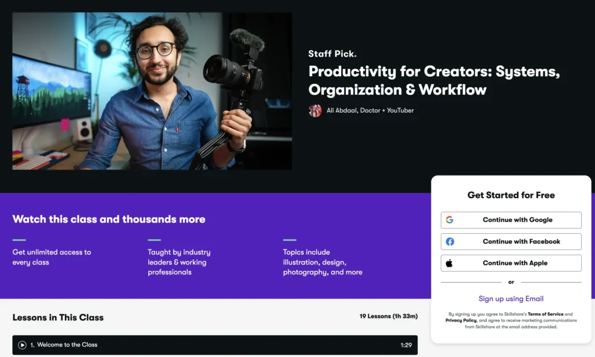Screen dimensions: 595x357
Task: Click the Staff Pick label
Action: (332, 54)
